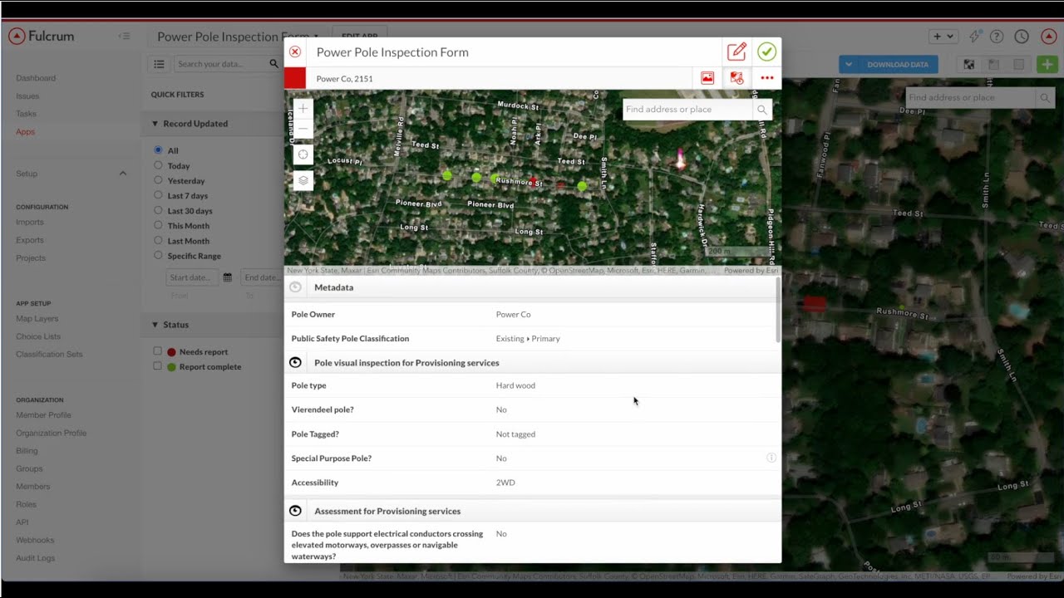Viewport: 1064px width, 598px height.
Task: Open the app title dropdown caret
Action: tap(317, 37)
